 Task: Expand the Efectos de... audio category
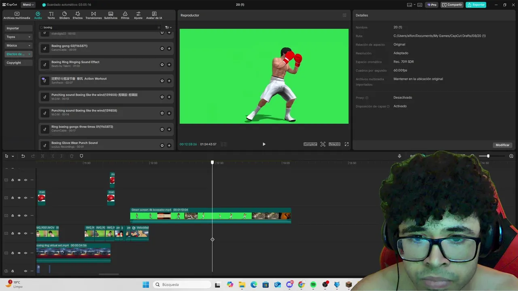pyautogui.click(x=19, y=54)
